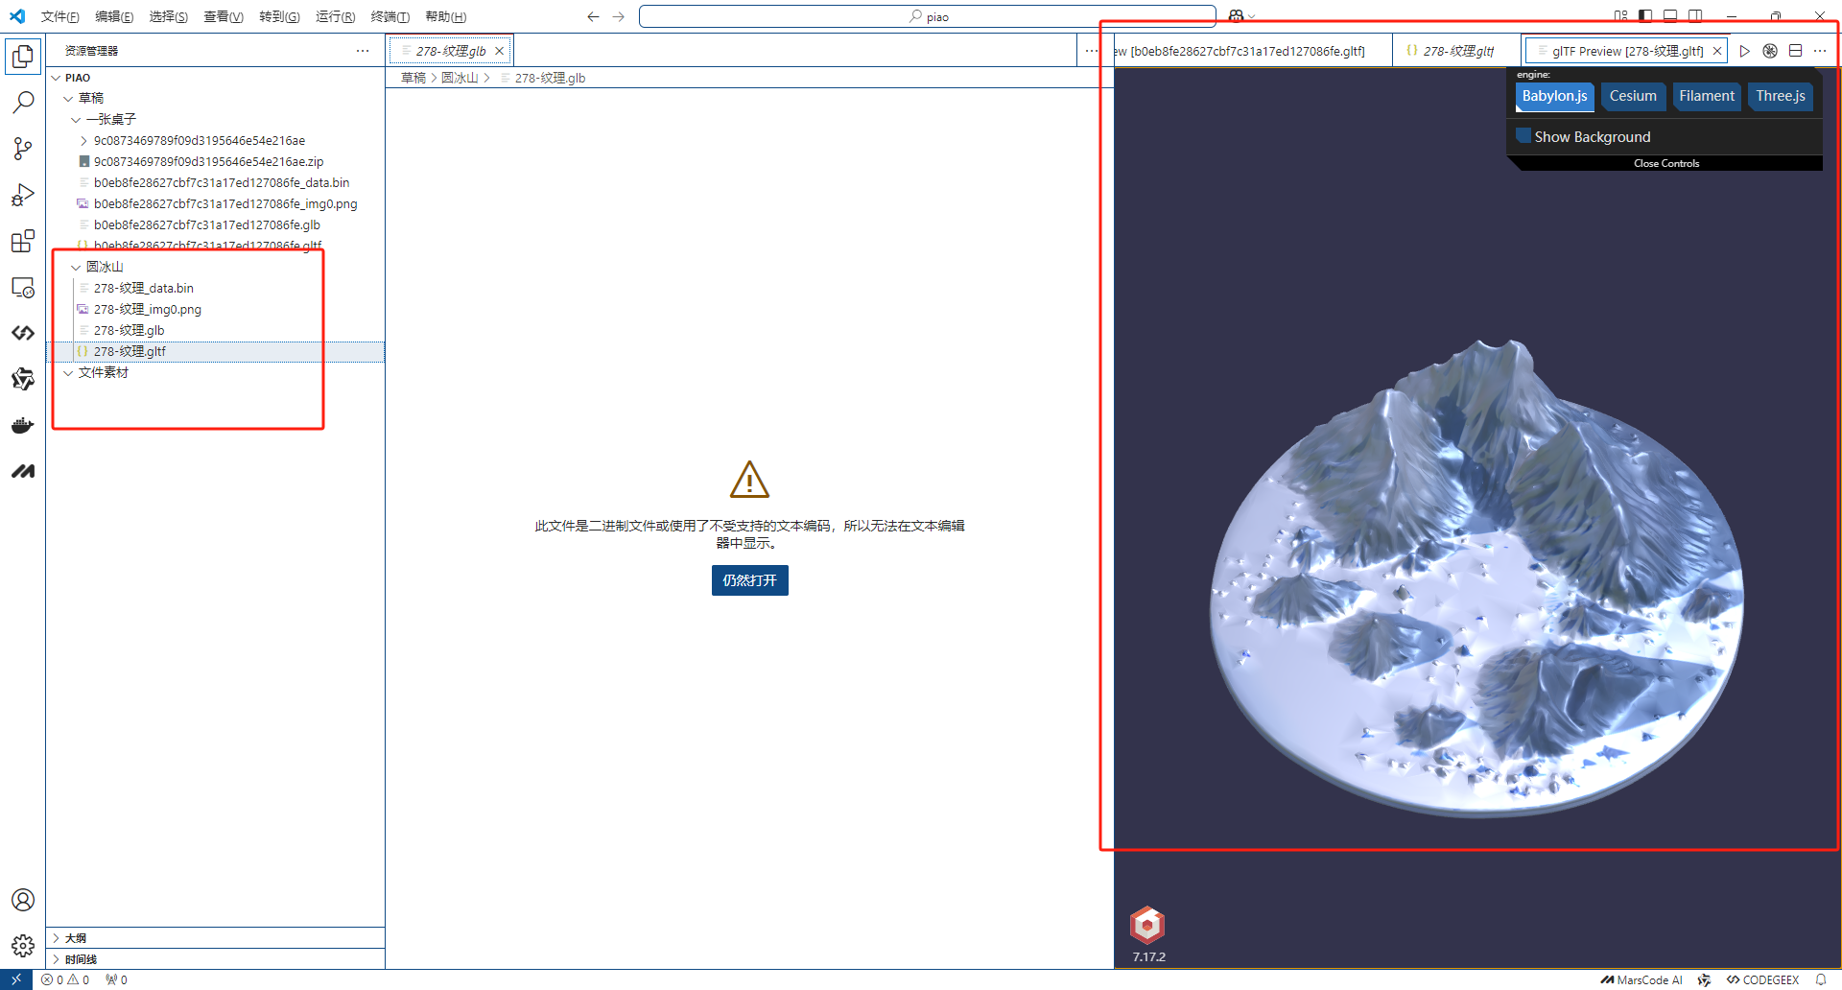Select Three.js rendering engine
Viewport: 1842px width, 990px height.
click(1780, 96)
